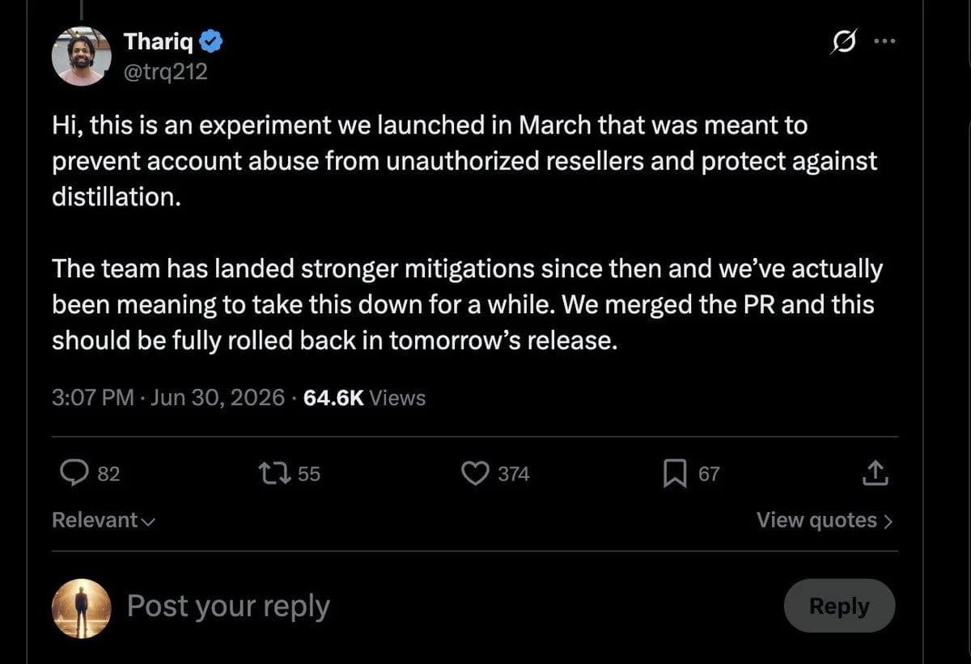Click the 3:07 PM Jun 30, 2026 timestamp
Viewport: 971px width, 664px height.
pyautogui.click(x=168, y=397)
